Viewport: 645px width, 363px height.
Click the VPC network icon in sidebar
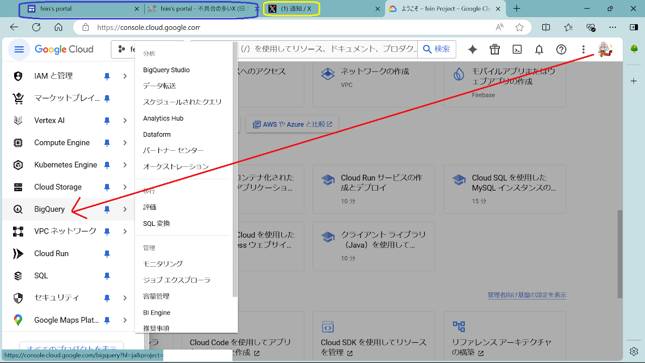click(x=18, y=231)
